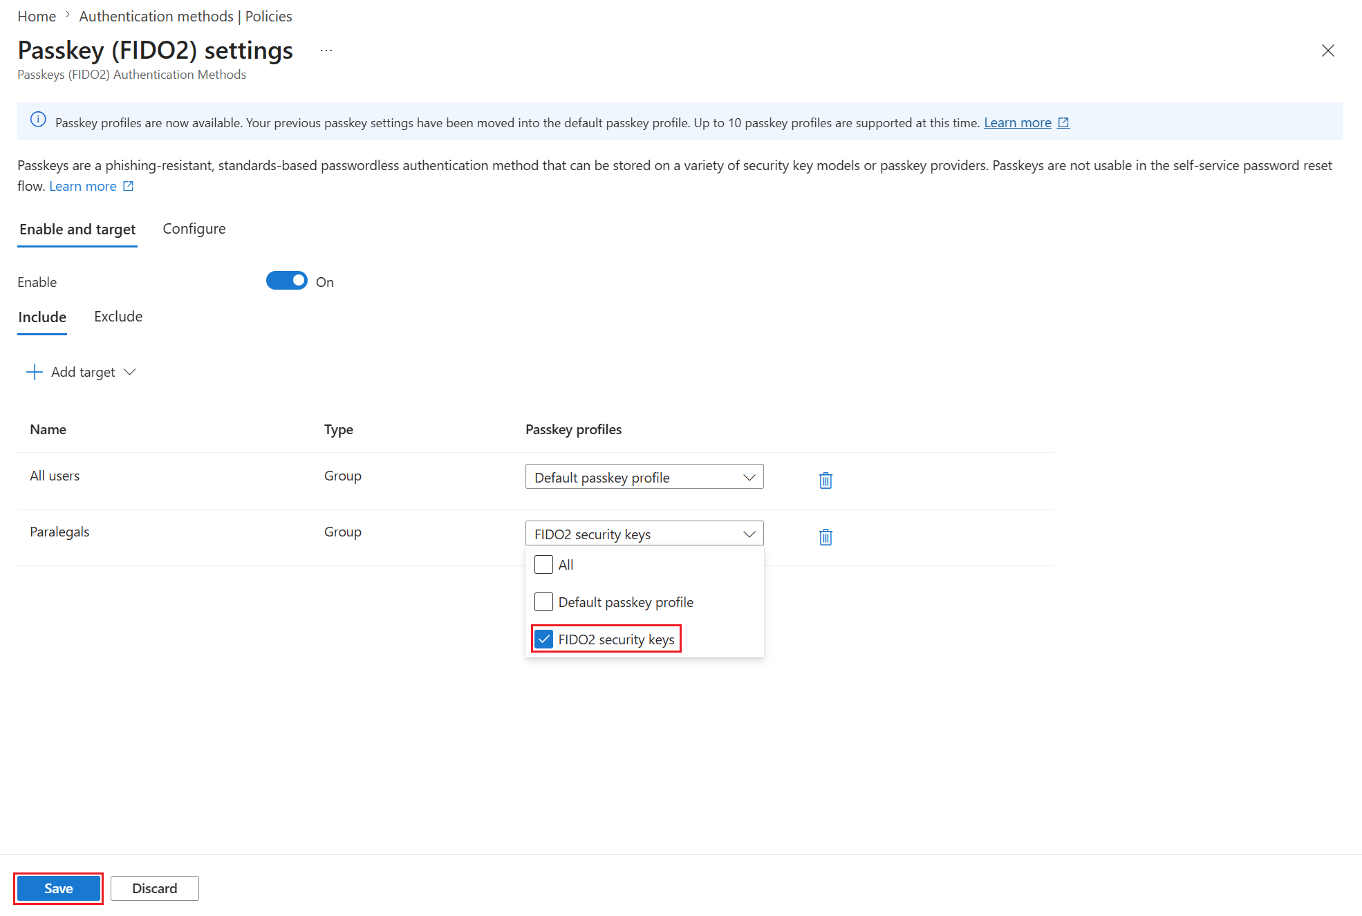The width and height of the screenshot is (1362, 916).
Task: Check the Default passkey profile checkbox
Action: 544,602
